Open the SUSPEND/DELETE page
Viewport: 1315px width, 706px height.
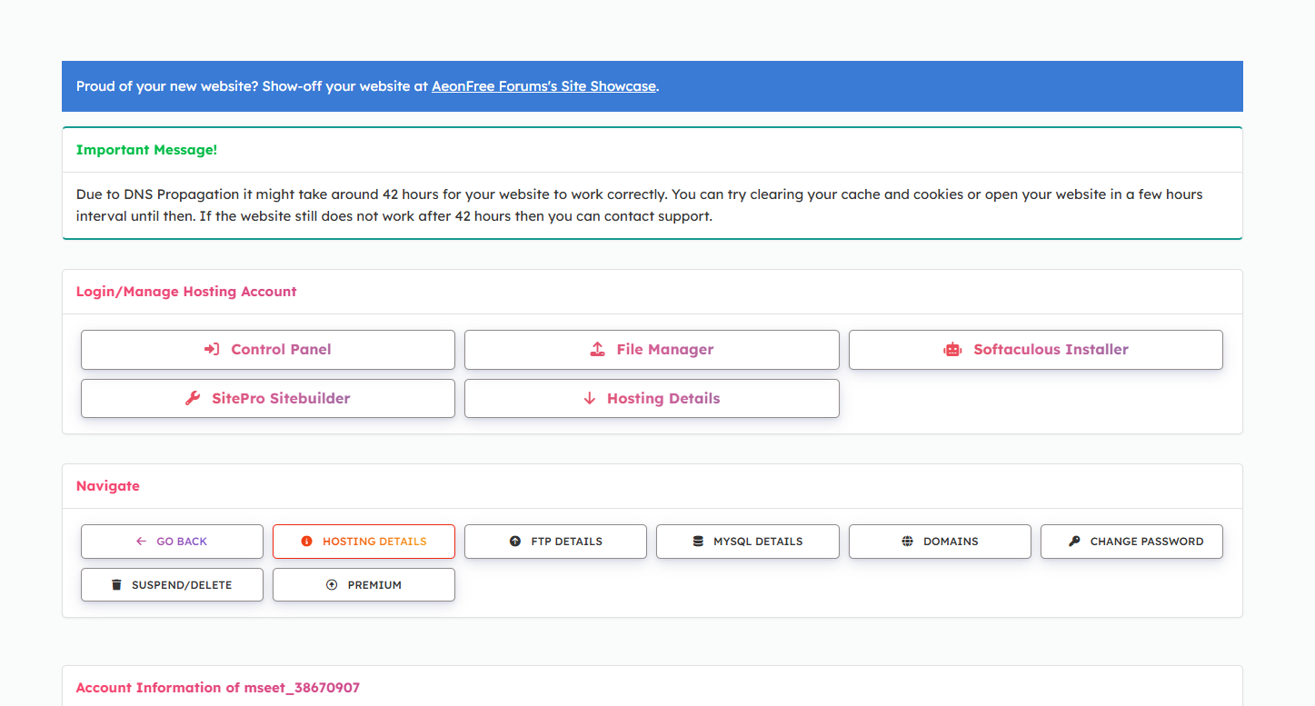tap(172, 585)
